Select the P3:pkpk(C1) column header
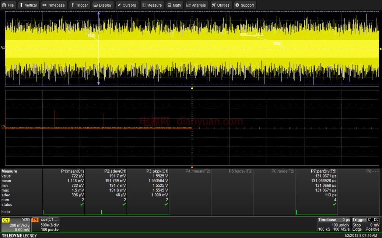Image resolution: width=382 pixels, height=238 pixels. pyautogui.click(x=157, y=171)
